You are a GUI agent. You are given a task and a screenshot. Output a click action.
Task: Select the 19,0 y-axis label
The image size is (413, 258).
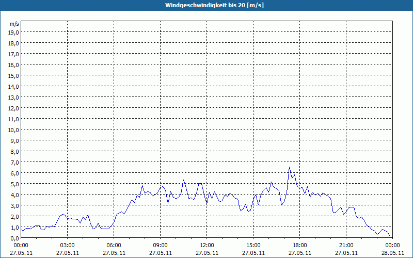click(x=14, y=33)
